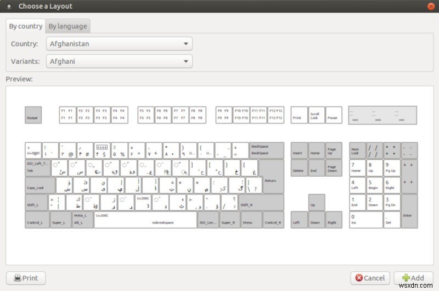Click the End key beside Delete
Image resolution: width=439 pixels, height=291 pixels.
tap(317, 168)
